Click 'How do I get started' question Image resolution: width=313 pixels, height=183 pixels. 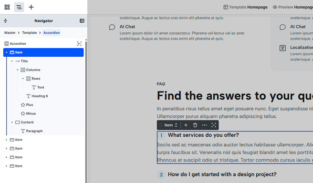point(222,174)
